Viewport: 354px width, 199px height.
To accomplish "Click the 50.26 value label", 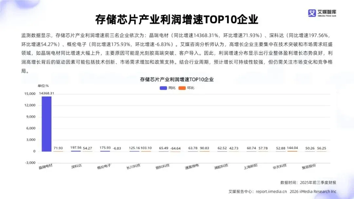I will click(x=310, y=148).
